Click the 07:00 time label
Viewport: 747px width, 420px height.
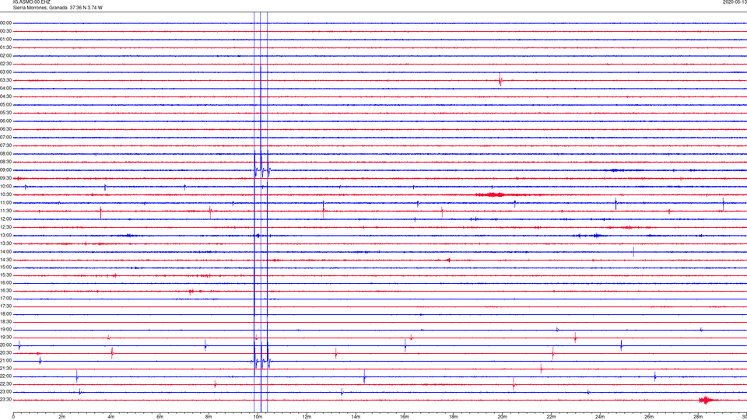pyautogui.click(x=5, y=138)
